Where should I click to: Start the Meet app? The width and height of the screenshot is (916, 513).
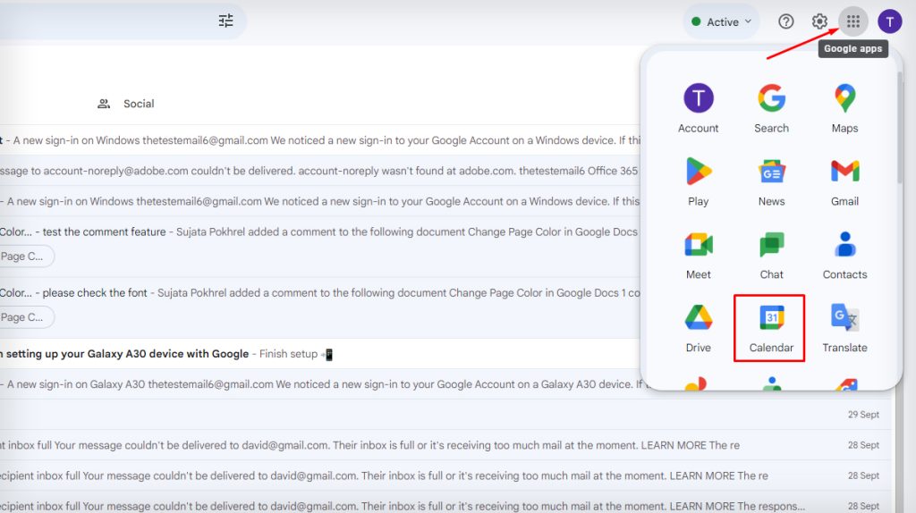(x=698, y=255)
